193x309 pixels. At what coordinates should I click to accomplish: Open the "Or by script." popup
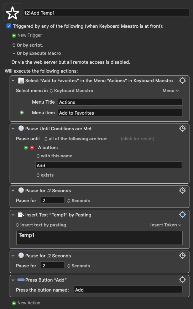(x=28, y=45)
